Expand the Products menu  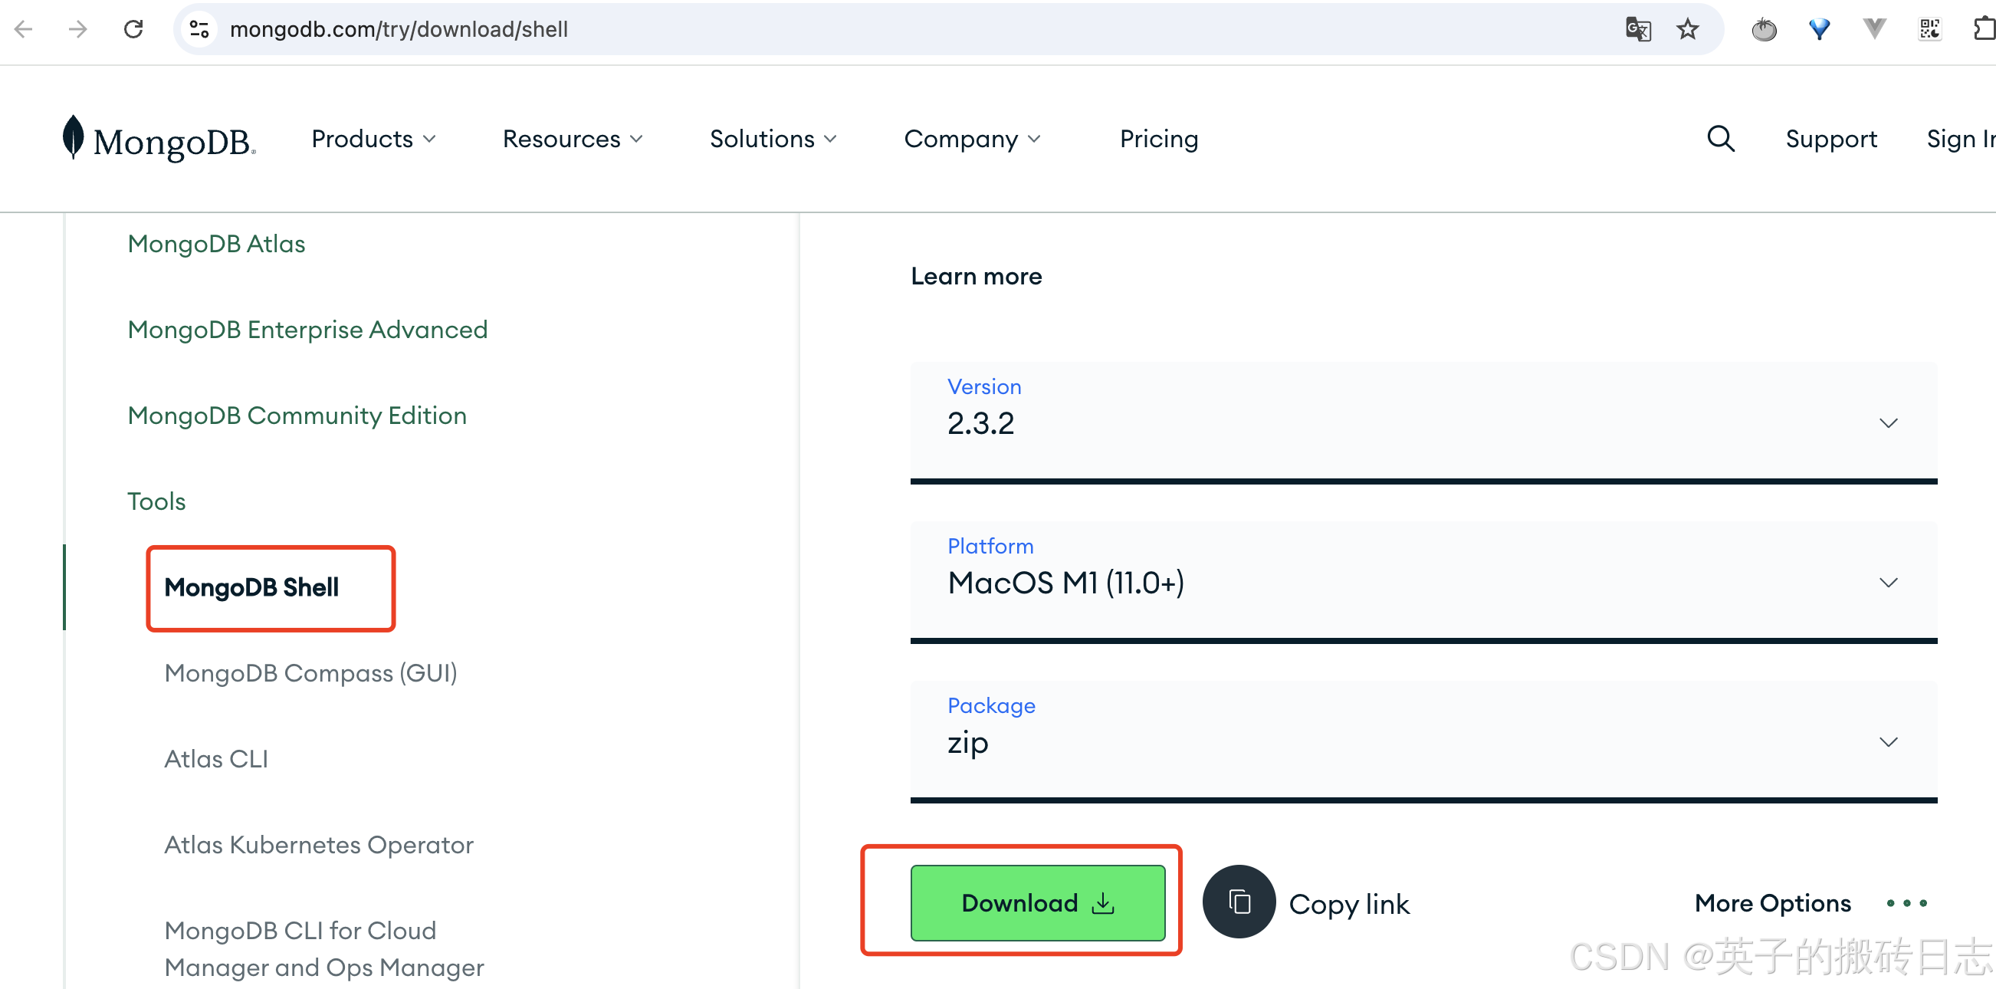point(373,139)
